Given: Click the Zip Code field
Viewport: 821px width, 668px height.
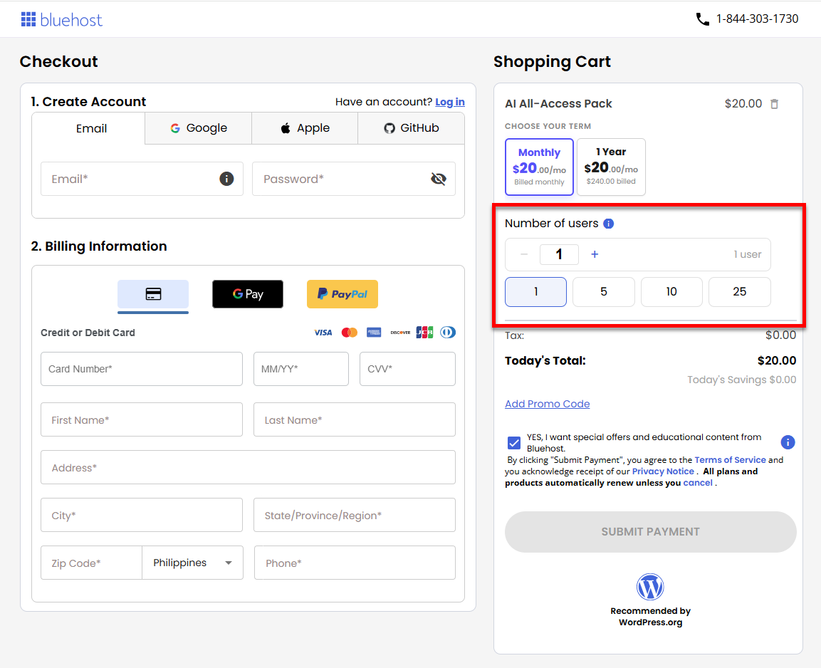Looking at the screenshot, I should (91, 563).
